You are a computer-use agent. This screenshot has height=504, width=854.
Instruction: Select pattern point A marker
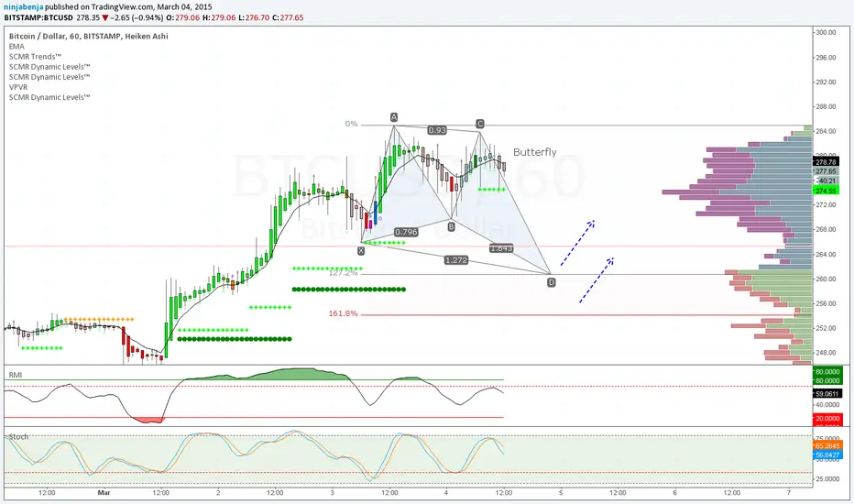(394, 117)
